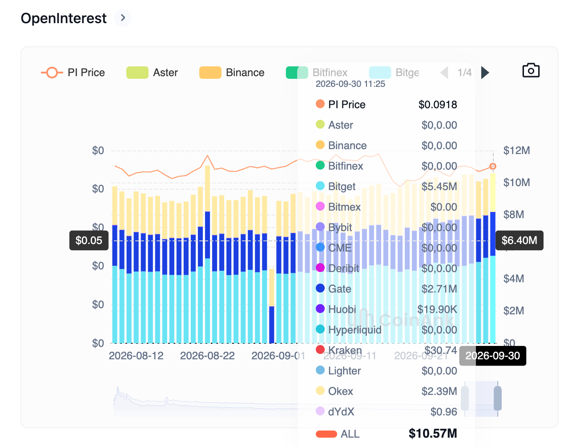572x447 pixels.
Task: Click Gate $2.71M tooltip value
Action: coord(439,289)
